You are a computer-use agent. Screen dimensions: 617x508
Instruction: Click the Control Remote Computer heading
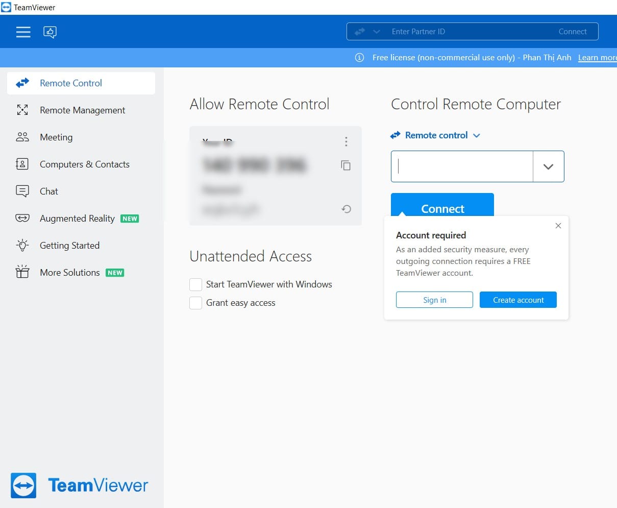[476, 105]
